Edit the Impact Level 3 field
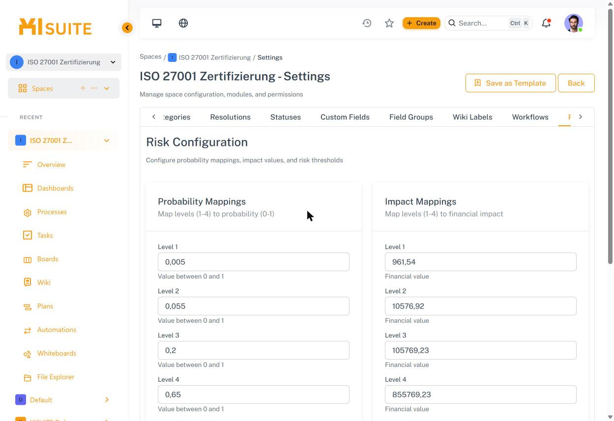614x421 pixels. [481, 350]
